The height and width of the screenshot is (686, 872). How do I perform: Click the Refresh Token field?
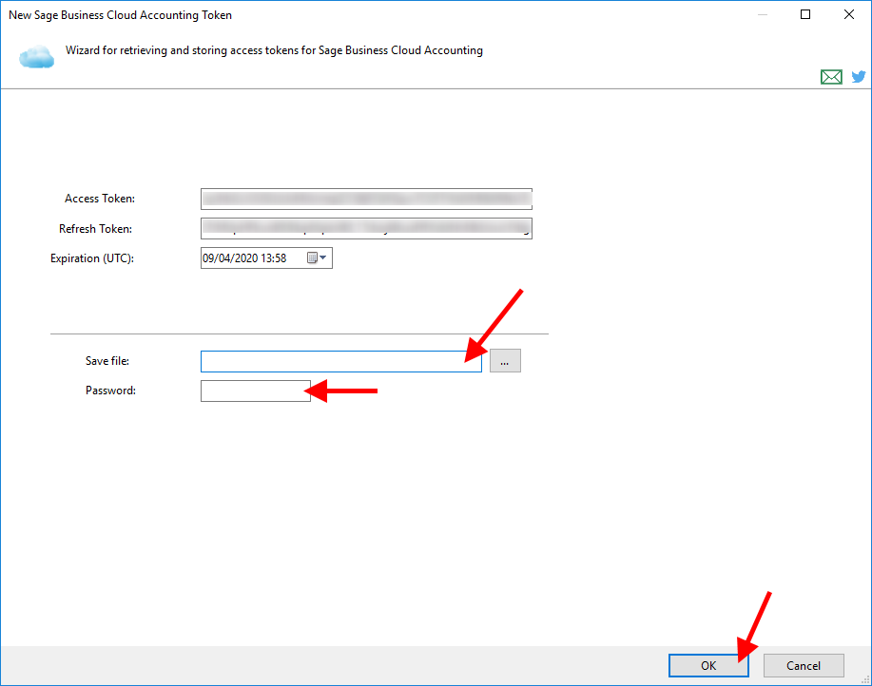pyautogui.click(x=366, y=228)
